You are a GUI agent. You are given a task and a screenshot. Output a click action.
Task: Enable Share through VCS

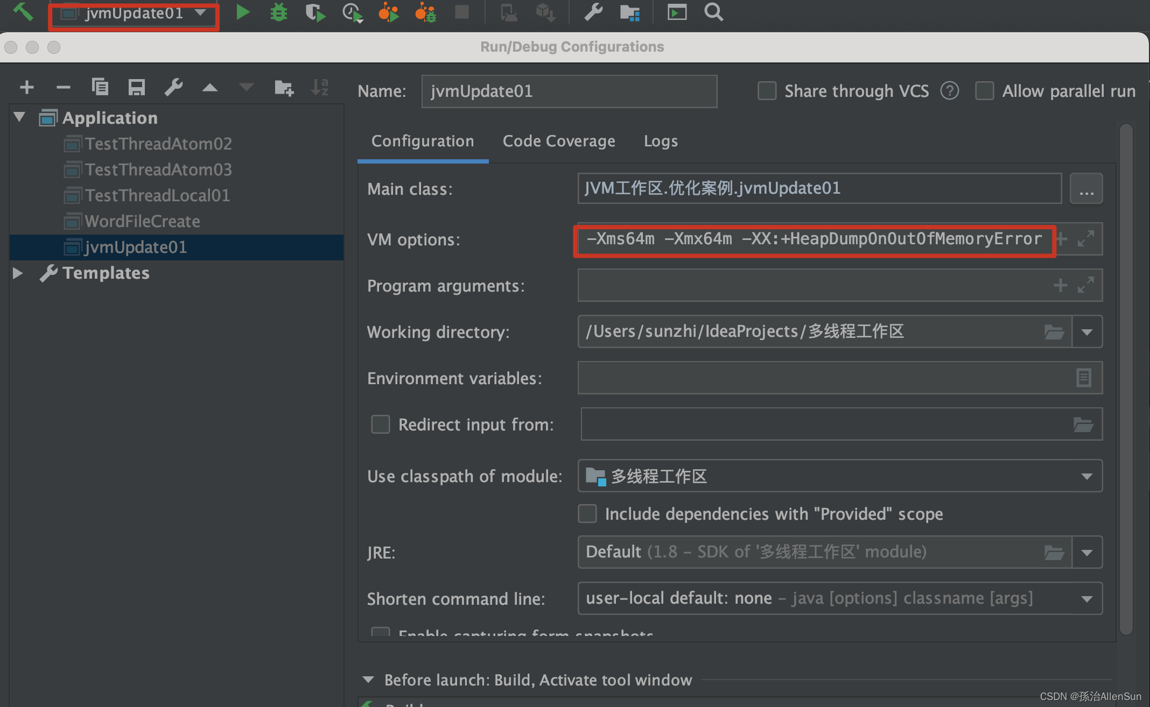[767, 91]
